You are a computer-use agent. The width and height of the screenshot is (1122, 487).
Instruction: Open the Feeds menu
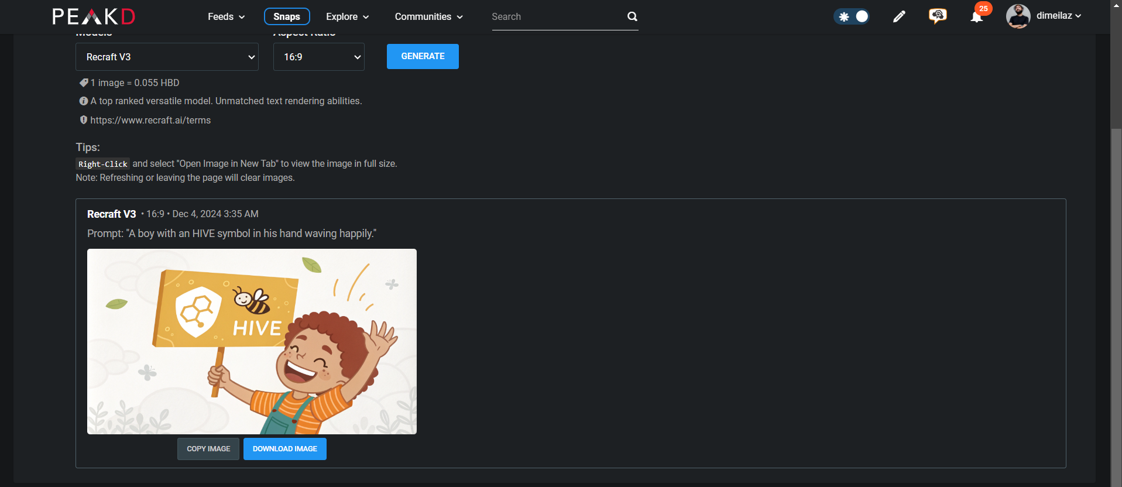point(227,16)
